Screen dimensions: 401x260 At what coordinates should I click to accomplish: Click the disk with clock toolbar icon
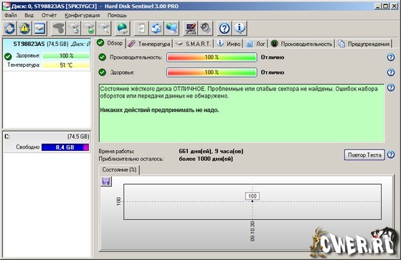(74, 28)
